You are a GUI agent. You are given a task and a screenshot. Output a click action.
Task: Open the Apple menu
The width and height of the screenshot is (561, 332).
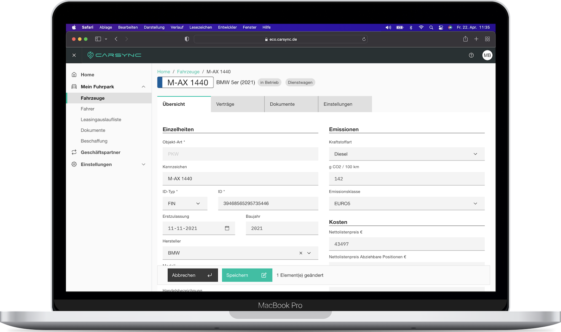coord(74,27)
